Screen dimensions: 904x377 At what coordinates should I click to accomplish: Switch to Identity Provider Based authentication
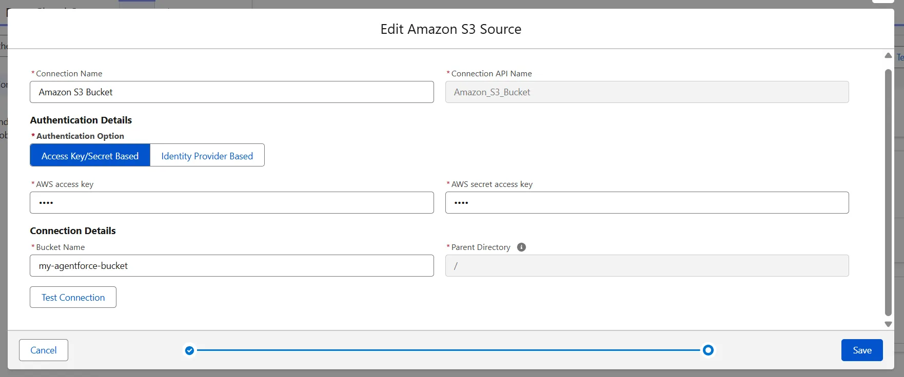[207, 156]
